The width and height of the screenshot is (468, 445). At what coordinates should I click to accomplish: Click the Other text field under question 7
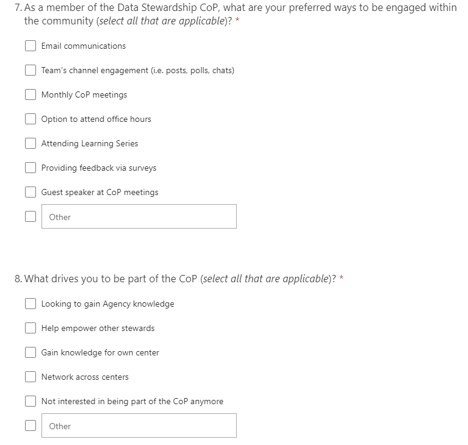pos(139,217)
